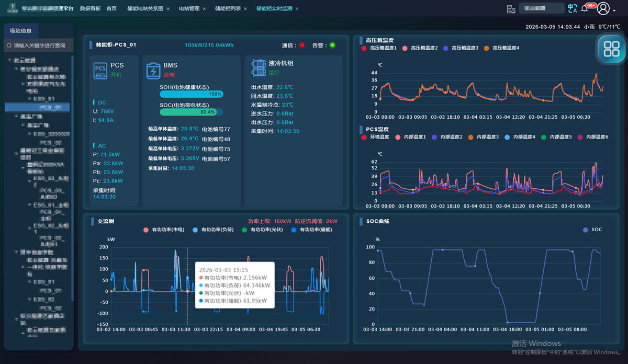Open notifications bell with 99+ badge
This screenshot has height=364, width=628.
[585, 9]
